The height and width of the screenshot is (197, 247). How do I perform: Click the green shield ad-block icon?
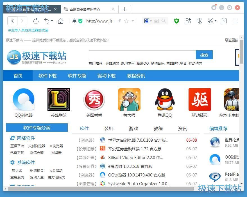[176, 21]
